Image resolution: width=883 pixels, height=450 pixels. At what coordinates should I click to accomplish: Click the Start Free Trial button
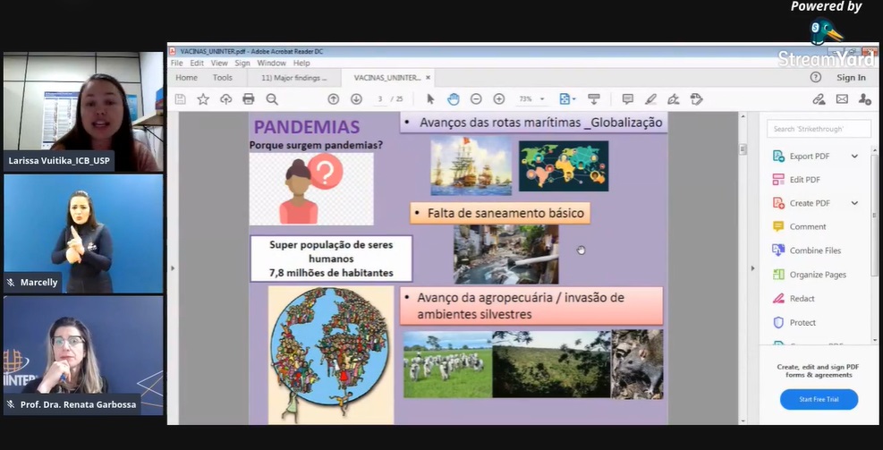tap(819, 399)
